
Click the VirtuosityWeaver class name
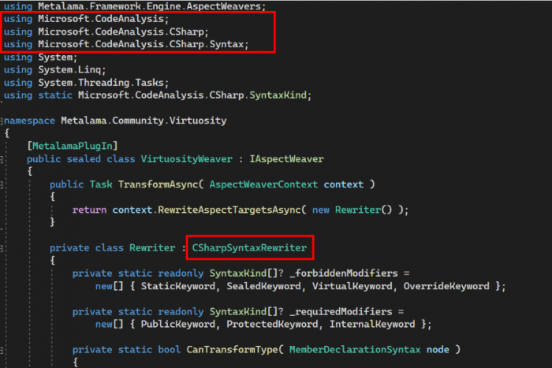click(187, 158)
